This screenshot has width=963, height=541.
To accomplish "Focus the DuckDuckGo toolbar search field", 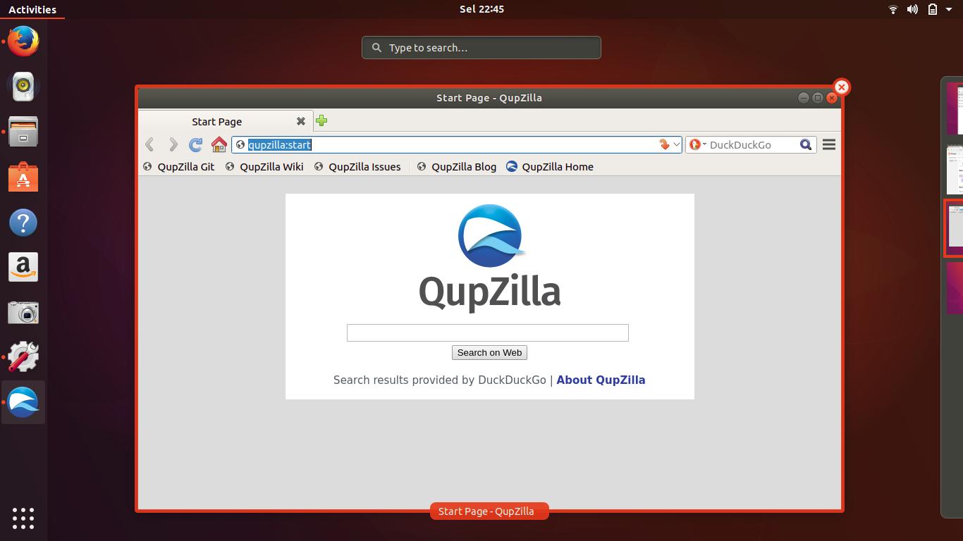I will (752, 144).
